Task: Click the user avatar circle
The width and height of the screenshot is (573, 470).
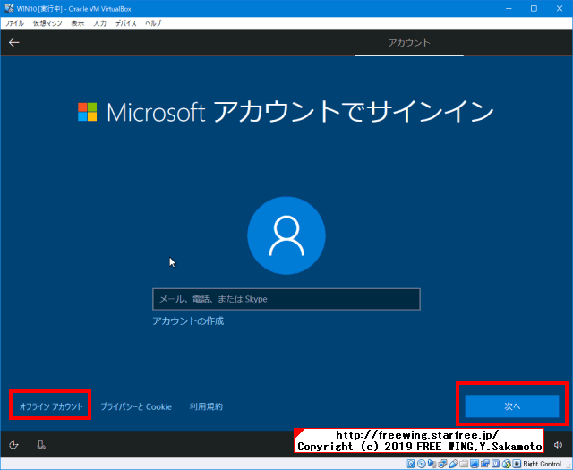Action: [x=286, y=235]
